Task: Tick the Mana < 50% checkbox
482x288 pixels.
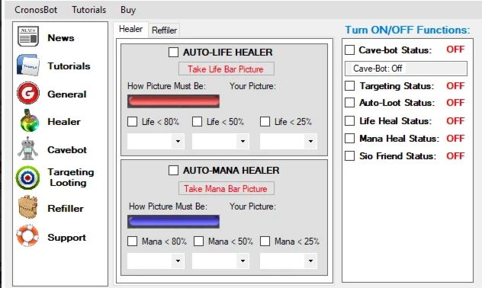Action: [198, 242]
